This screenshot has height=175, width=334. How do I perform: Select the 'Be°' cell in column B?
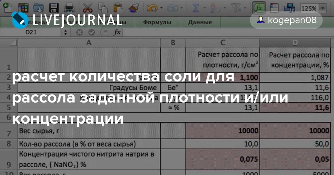pos(173,88)
